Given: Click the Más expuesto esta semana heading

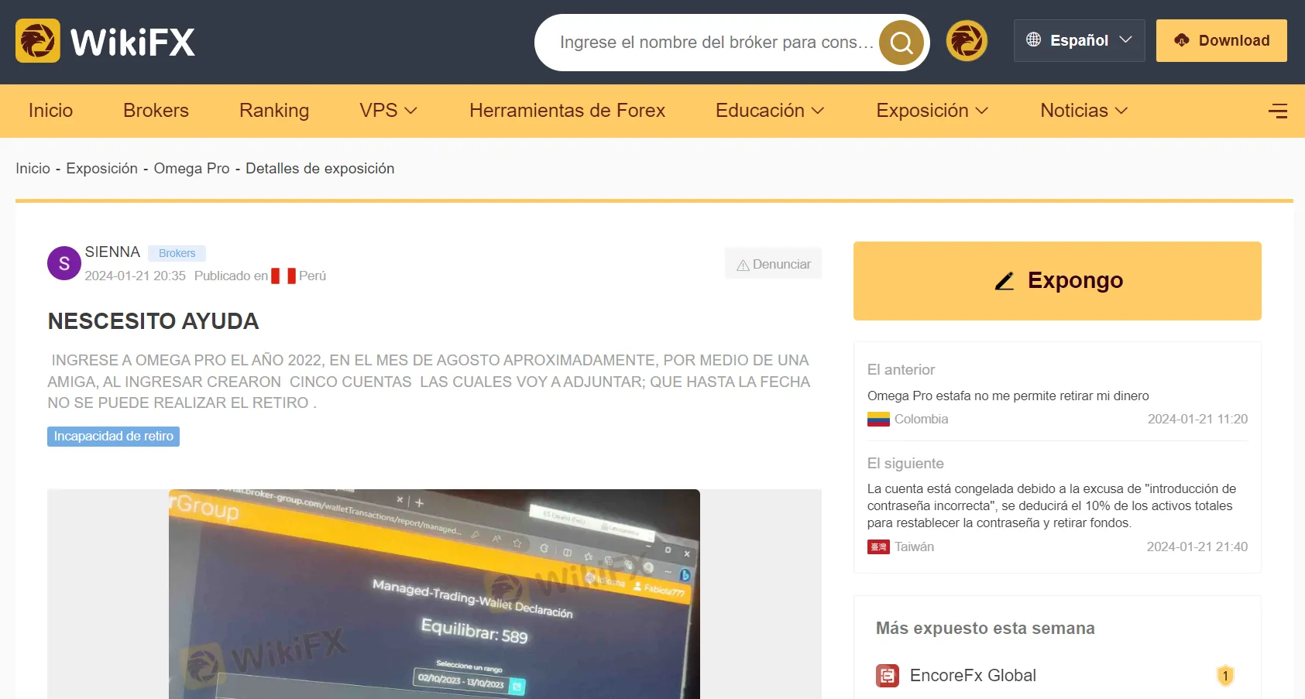Looking at the screenshot, I should (x=985, y=629).
